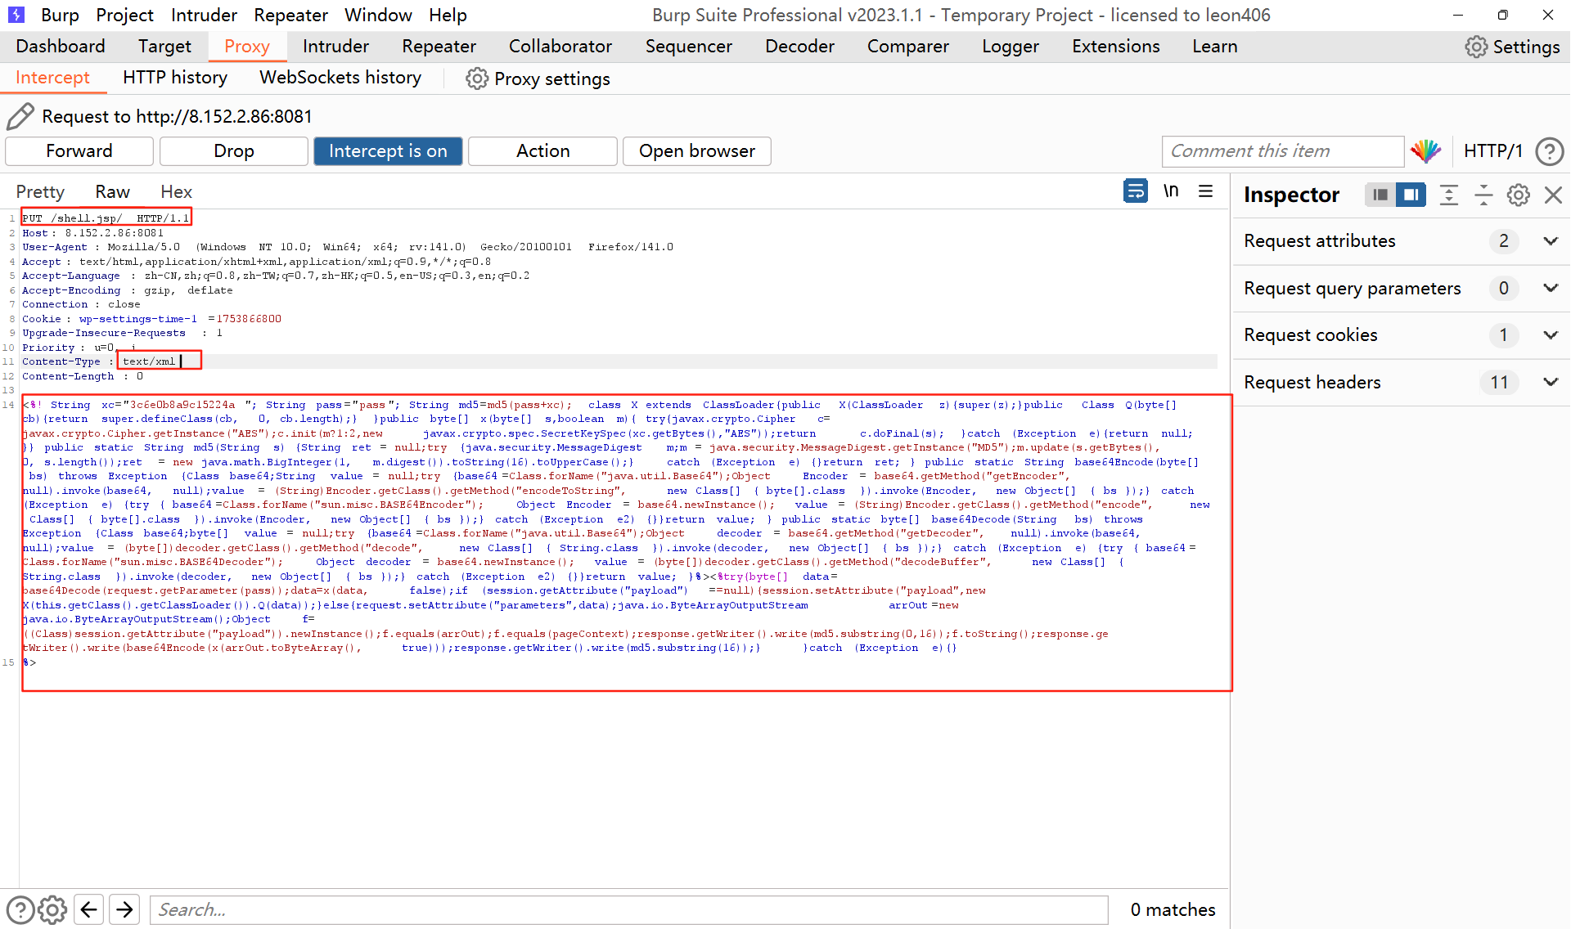Toggle the Intercept is on button

point(388,151)
